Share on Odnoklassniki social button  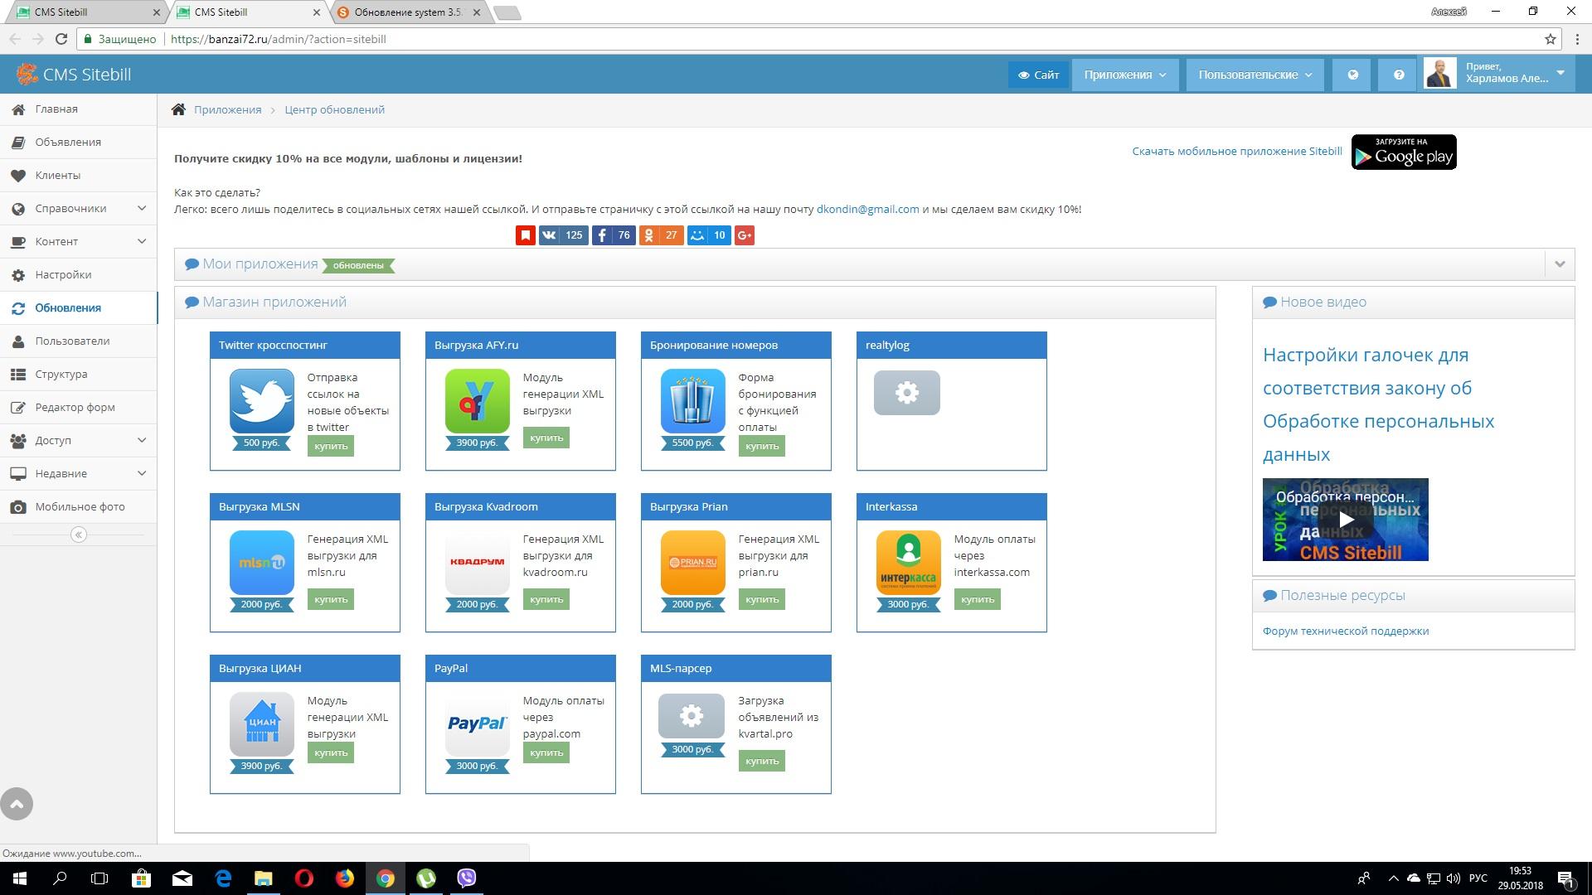(661, 235)
